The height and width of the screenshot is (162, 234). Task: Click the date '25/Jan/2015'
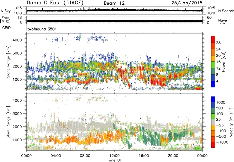pos(187,3)
